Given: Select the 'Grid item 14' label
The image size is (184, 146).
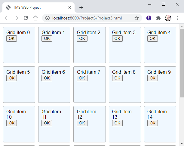Looking at the screenshot, I should coord(157,114).
